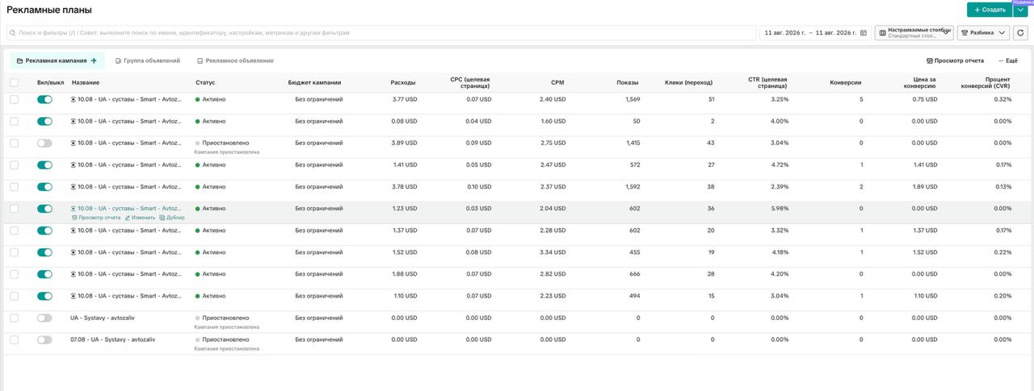Click the Дублир link in highlighted row

tap(172, 218)
